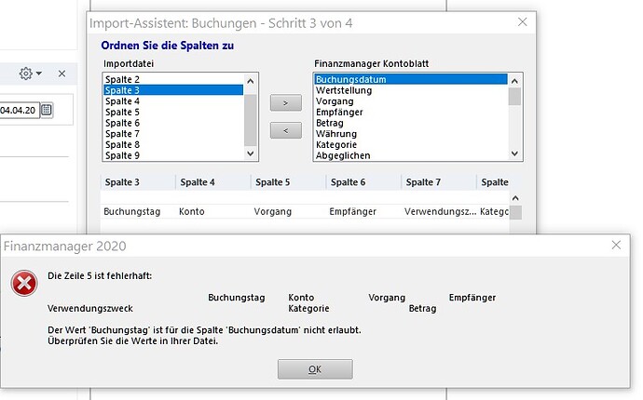Close the side panel with the X icon
643x400 pixels.
click(x=62, y=73)
